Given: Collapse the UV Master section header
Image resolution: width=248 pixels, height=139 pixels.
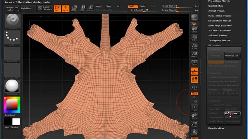Looking at the screenshot, I should pos(214,46).
